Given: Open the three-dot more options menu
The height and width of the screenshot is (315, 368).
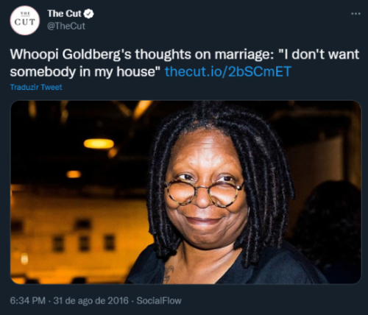Looking at the screenshot, I should pos(355,14).
